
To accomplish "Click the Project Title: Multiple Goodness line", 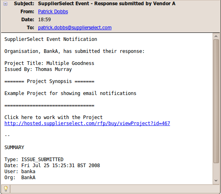I will tap(49, 63).
